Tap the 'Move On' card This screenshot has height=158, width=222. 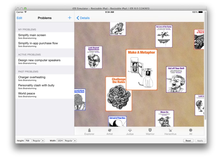pyautogui.click(x=164, y=118)
